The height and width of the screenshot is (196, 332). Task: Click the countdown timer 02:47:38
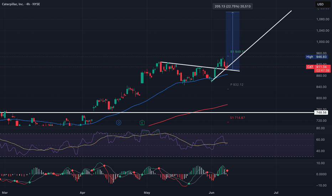323,70
